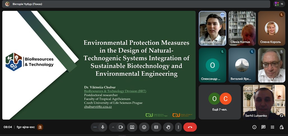Viewport: 288px width, 136px height.
Task: Open the meeting details info icon
Action: 254,127
